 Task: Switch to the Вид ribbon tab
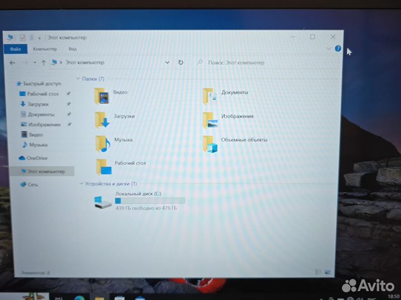pyautogui.click(x=72, y=49)
